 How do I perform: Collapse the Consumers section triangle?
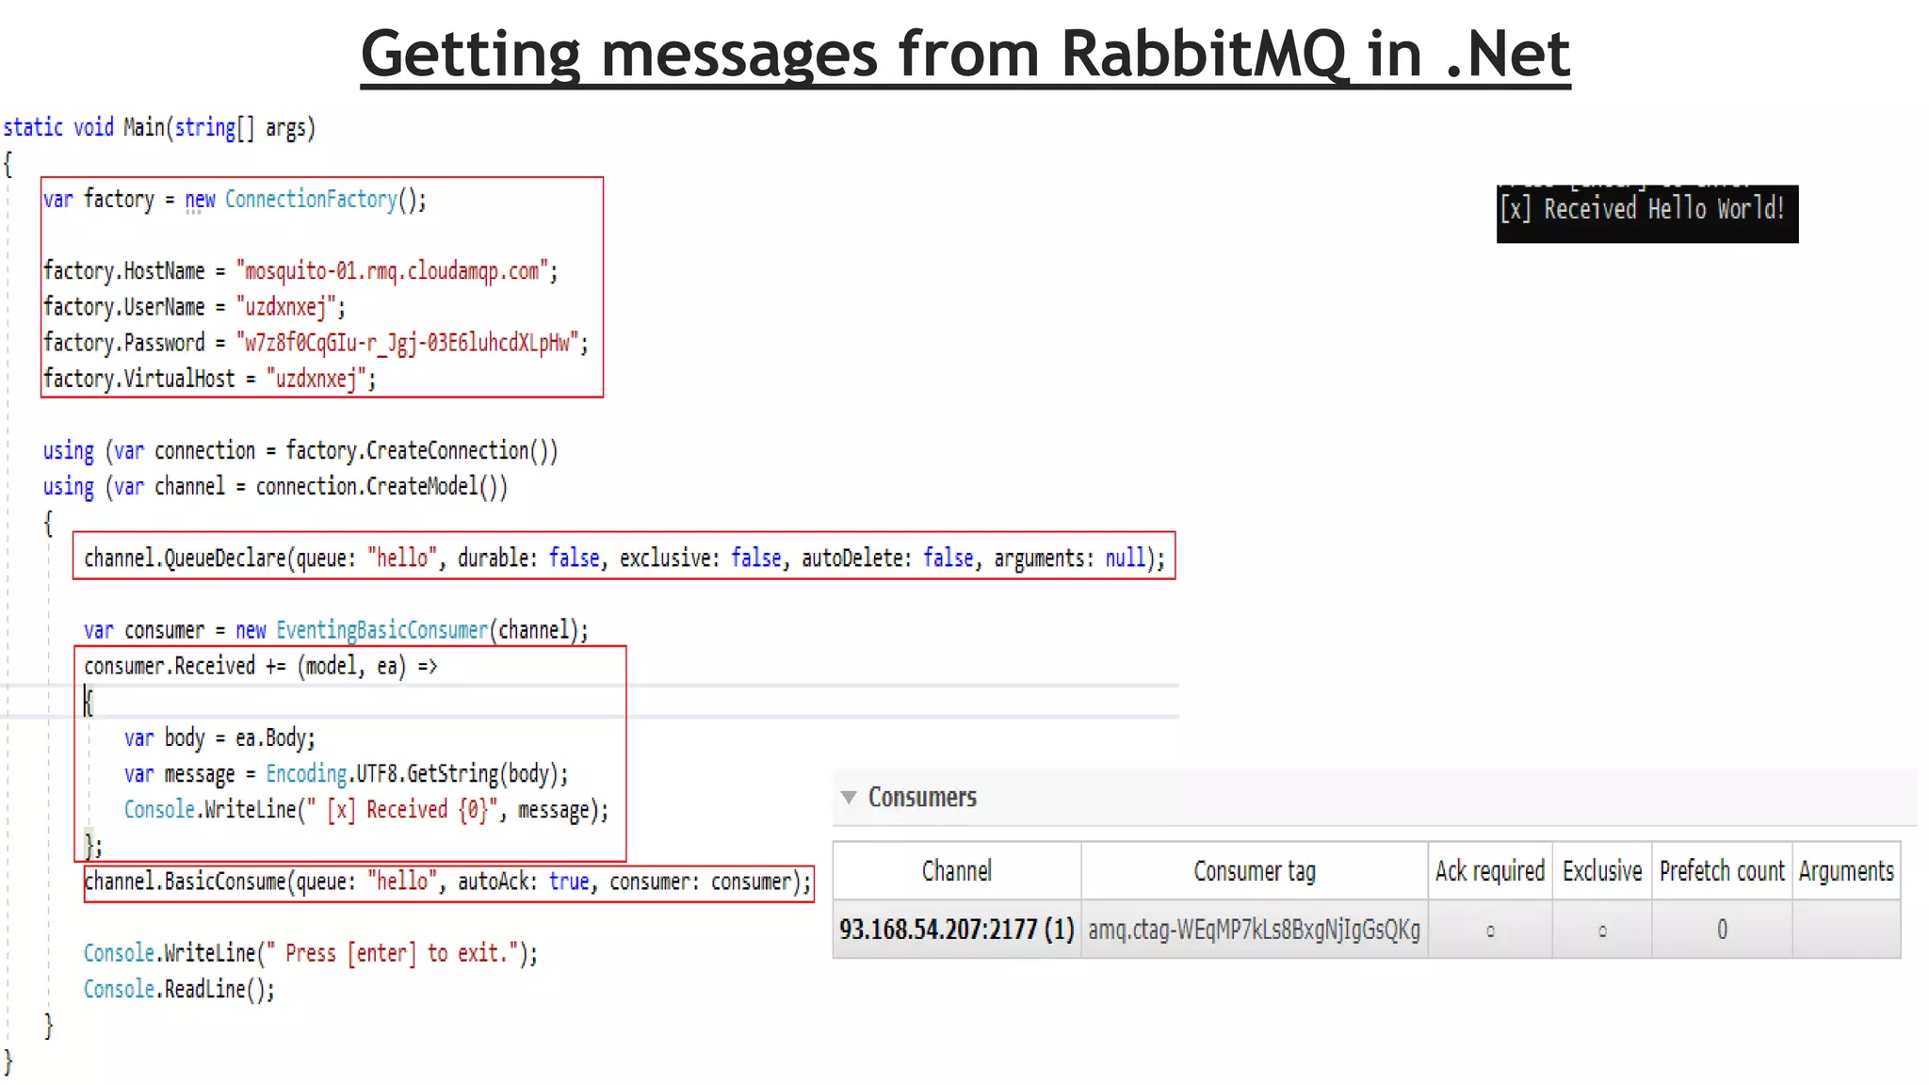[849, 798]
